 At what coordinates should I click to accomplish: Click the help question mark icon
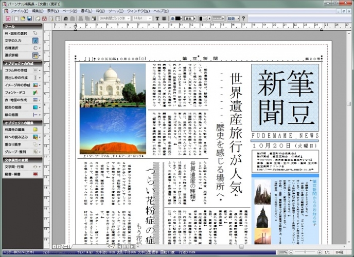click(x=244, y=19)
